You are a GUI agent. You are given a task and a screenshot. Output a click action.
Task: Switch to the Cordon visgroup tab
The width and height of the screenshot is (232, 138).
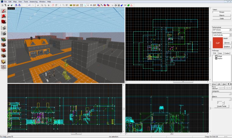(227, 53)
